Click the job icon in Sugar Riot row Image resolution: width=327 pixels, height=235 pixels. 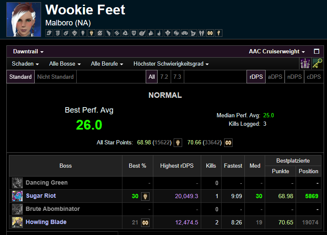pyautogui.click(x=145, y=196)
